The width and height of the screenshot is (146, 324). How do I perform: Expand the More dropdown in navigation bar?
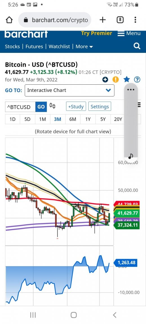[x=84, y=46]
